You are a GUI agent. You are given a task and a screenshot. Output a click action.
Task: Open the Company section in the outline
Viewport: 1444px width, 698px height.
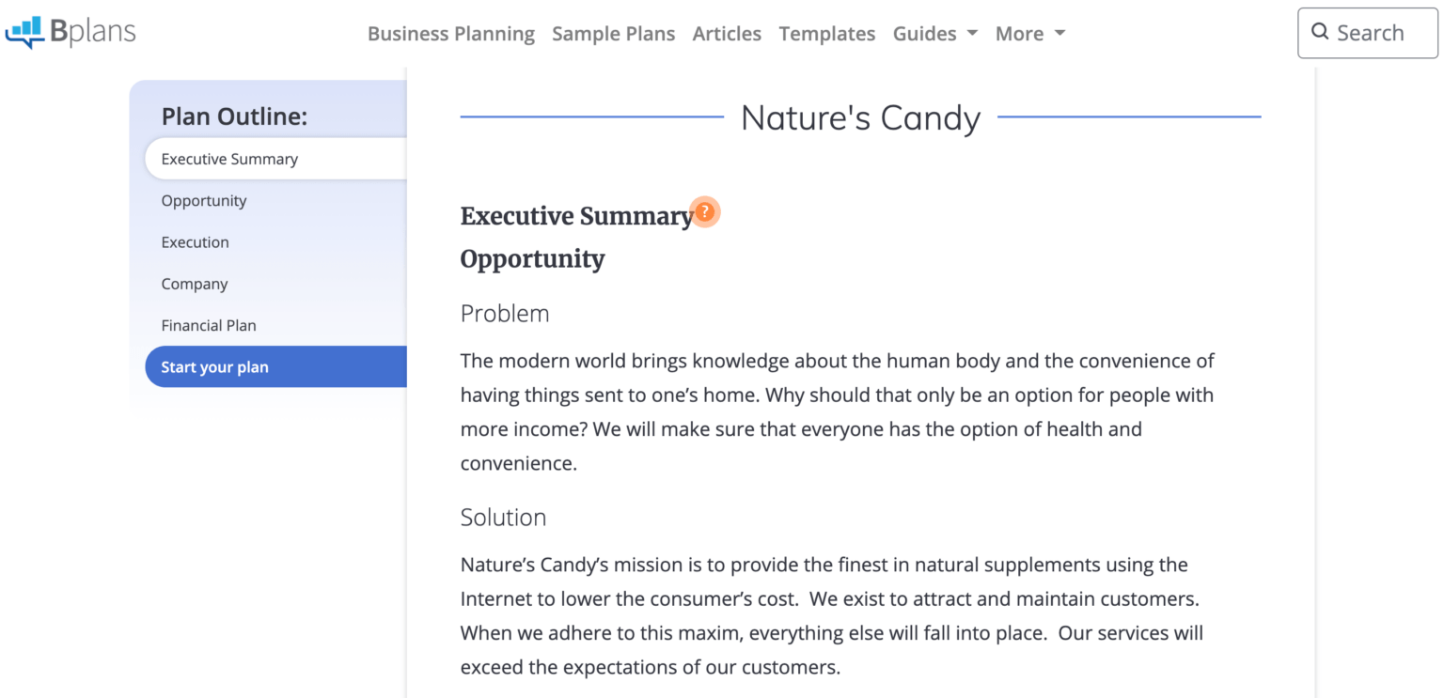(x=195, y=283)
